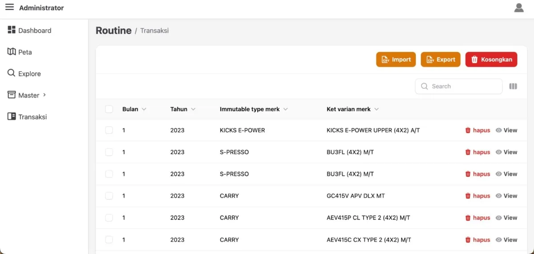Open Peta in the sidebar
The width and height of the screenshot is (534, 254).
[20, 52]
